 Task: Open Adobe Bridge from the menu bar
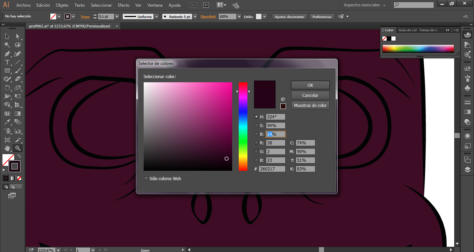click(194, 5)
